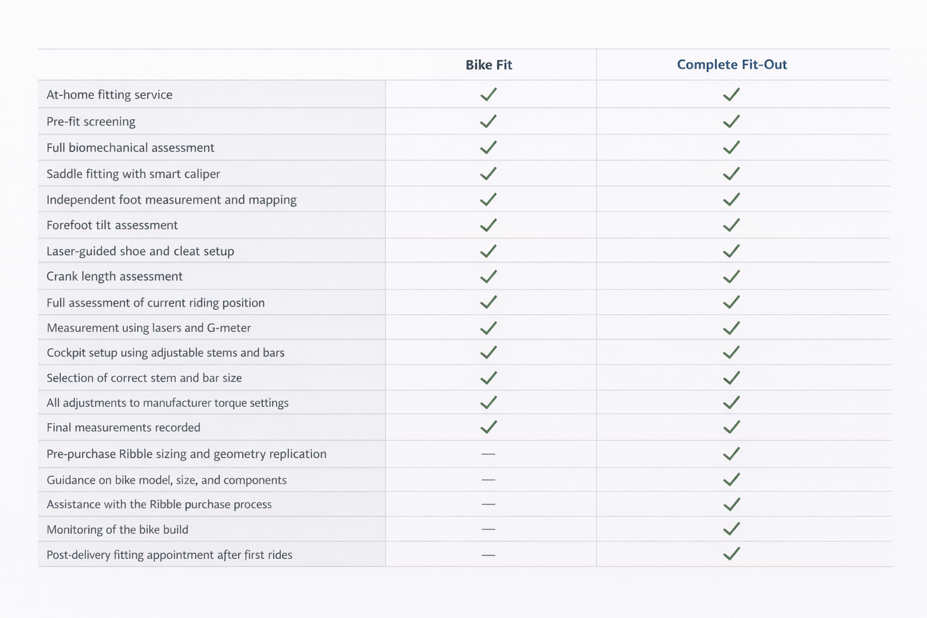Select the Bike Fit column header
The height and width of the screenshot is (618, 927).
tap(488, 65)
